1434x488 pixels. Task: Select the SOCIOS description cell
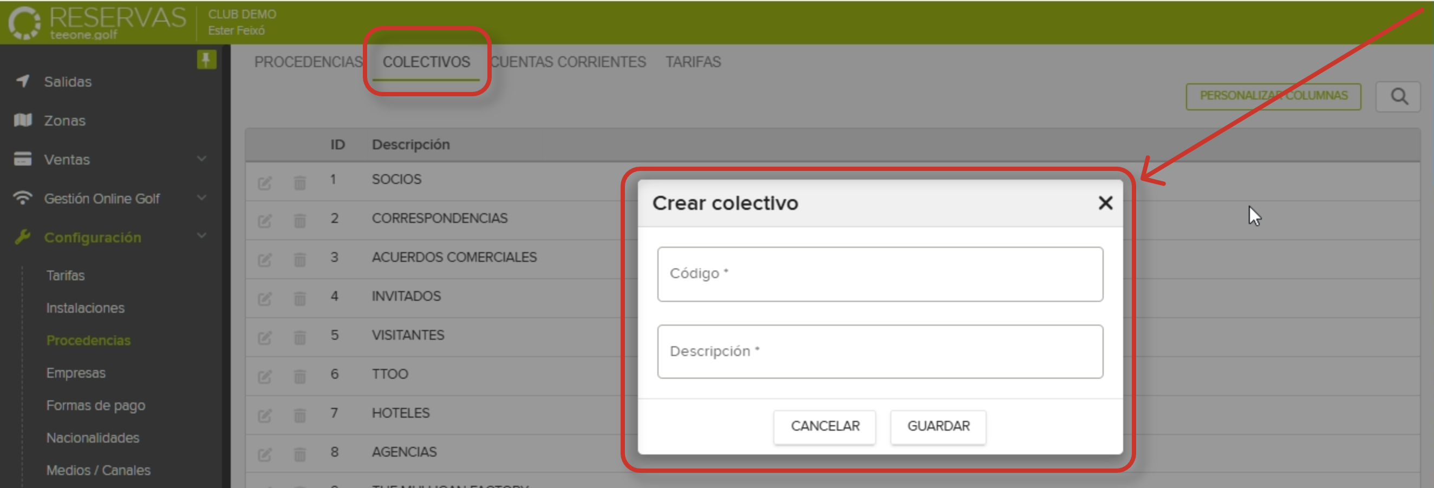tap(396, 179)
